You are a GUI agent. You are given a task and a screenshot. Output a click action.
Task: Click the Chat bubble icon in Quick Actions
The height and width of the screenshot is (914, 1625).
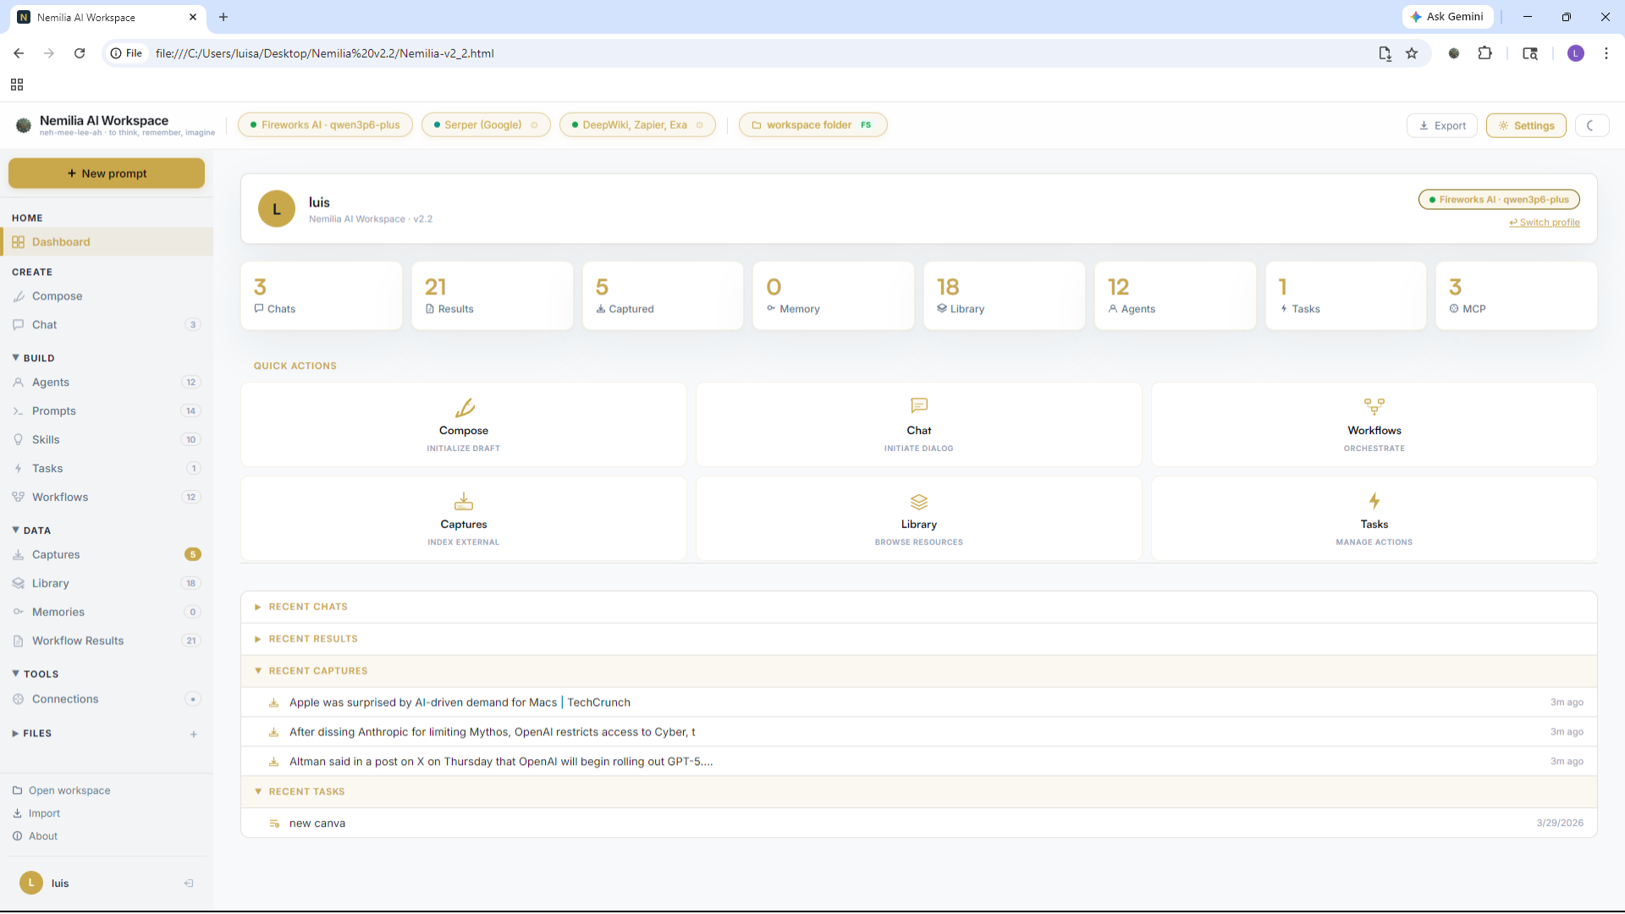(x=919, y=406)
